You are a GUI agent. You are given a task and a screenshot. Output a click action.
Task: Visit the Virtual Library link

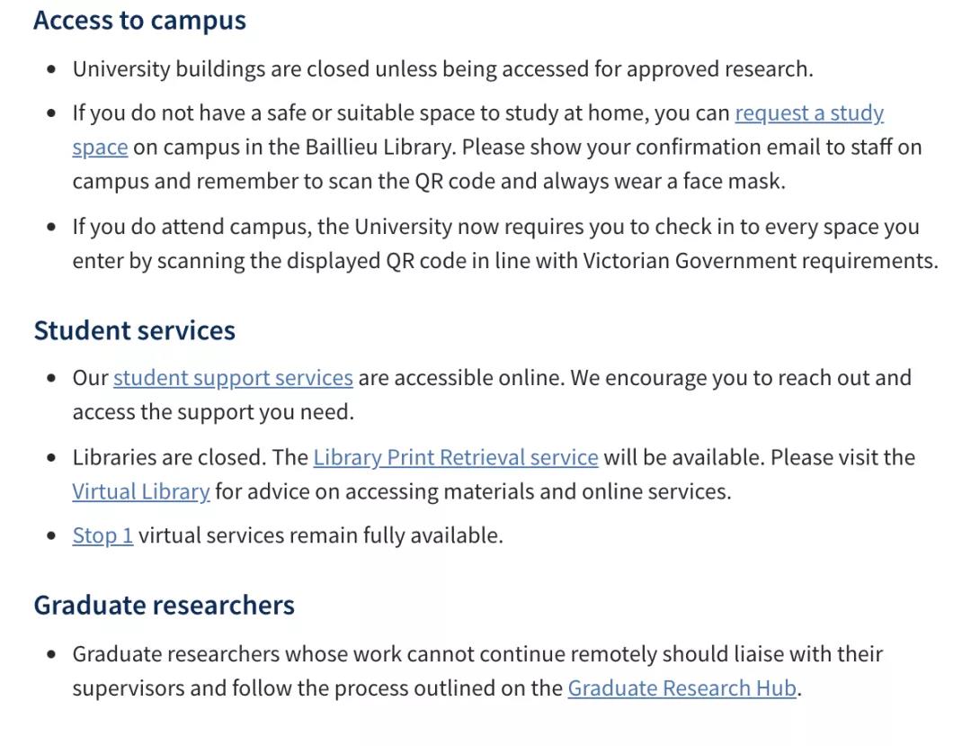[141, 491]
